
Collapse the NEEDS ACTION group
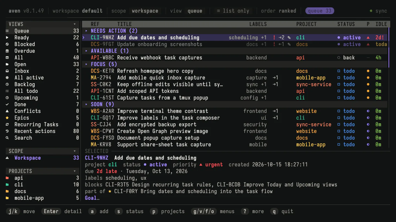click(86, 31)
